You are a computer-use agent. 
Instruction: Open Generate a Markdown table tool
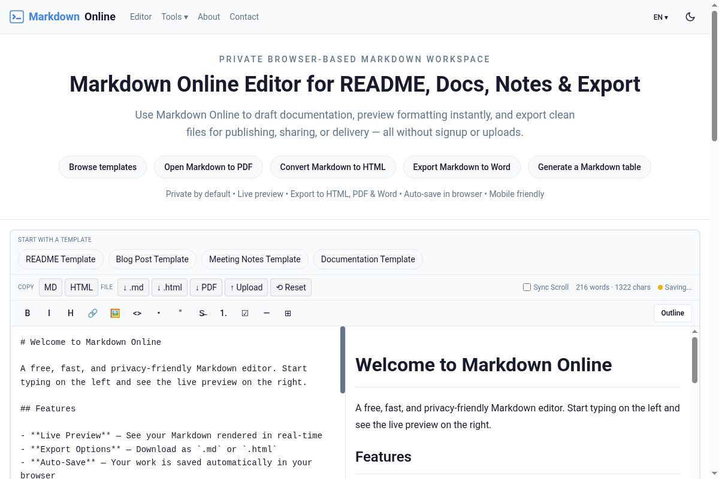click(590, 167)
